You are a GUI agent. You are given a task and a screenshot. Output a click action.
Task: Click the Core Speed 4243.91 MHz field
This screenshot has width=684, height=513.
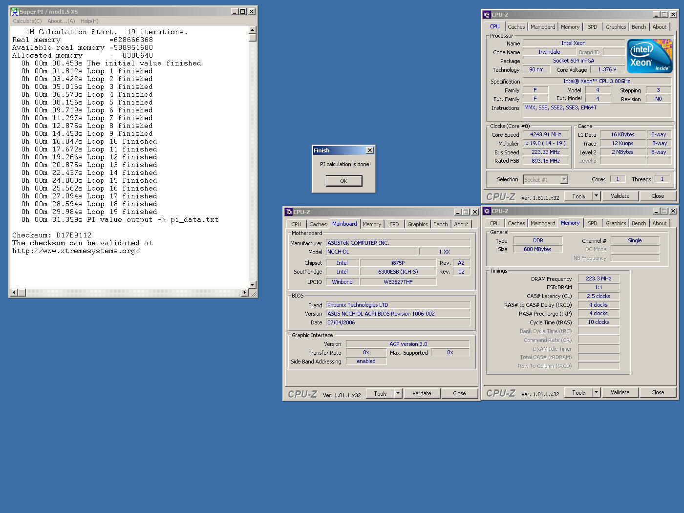click(x=546, y=134)
